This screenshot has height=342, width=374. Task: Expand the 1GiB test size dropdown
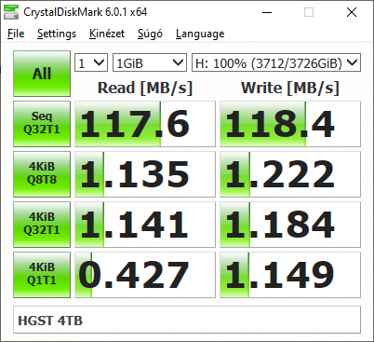(150, 62)
